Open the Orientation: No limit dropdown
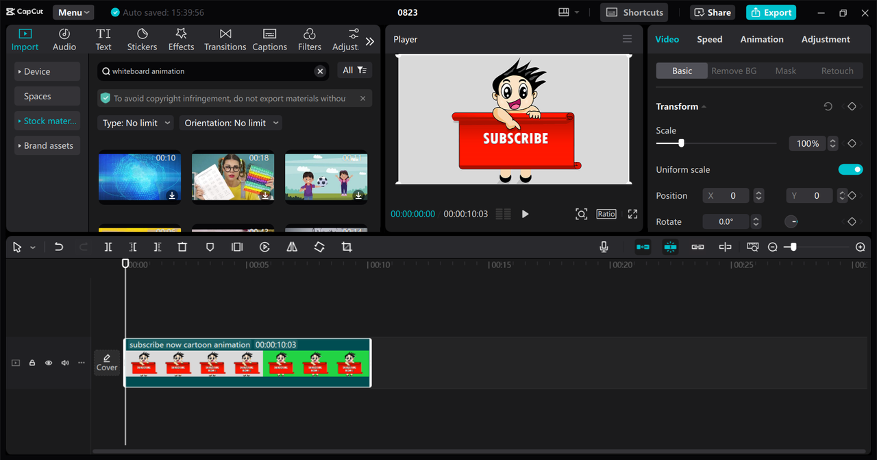The image size is (877, 460). tap(231, 123)
